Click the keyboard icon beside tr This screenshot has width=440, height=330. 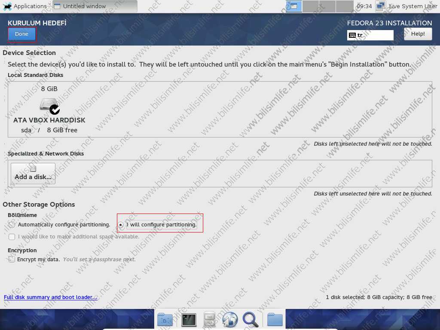(x=352, y=35)
